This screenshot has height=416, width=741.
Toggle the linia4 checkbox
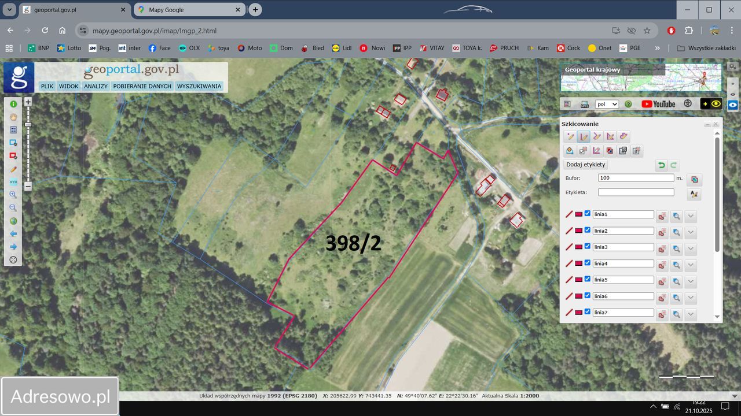click(588, 263)
